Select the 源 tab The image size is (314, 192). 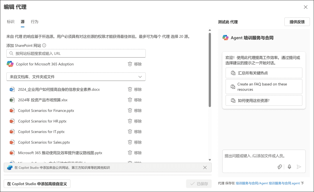pos(23,21)
